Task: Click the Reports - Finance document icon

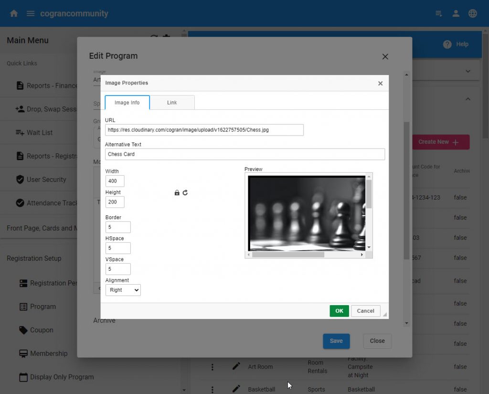Action: click(20, 85)
